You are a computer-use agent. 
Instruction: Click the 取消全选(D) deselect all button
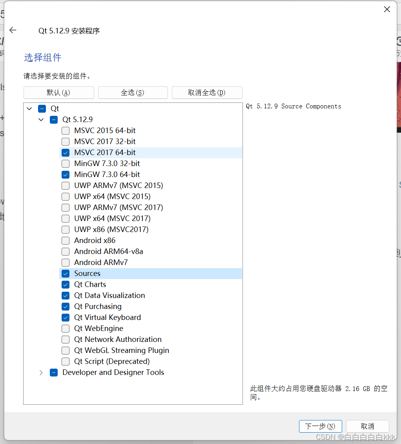click(x=207, y=93)
